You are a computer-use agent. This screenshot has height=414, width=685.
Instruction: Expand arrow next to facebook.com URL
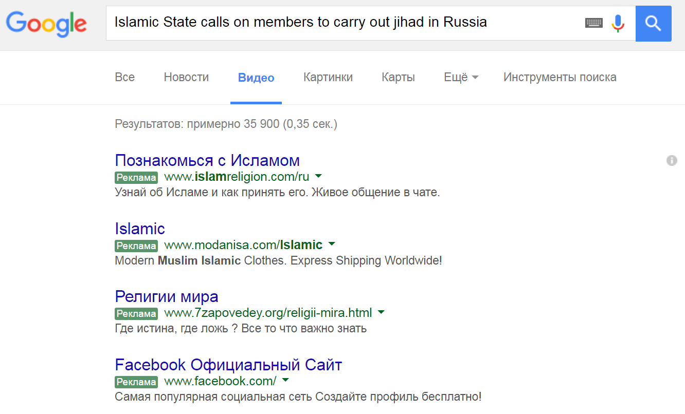(x=285, y=380)
